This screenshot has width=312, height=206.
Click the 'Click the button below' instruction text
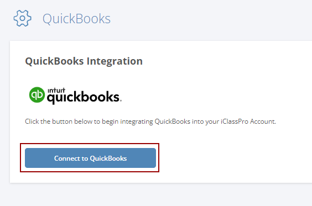pyautogui.click(x=150, y=122)
